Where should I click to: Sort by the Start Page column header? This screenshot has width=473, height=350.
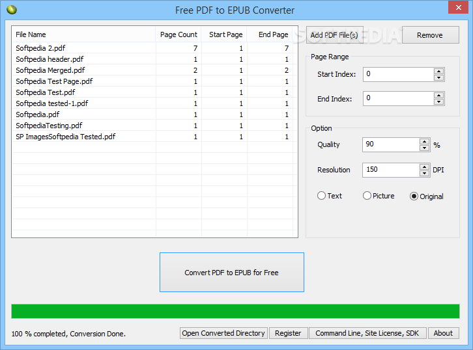tap(224, 34)
